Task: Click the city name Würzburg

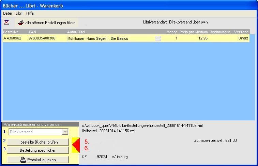Action: point(120,157)
